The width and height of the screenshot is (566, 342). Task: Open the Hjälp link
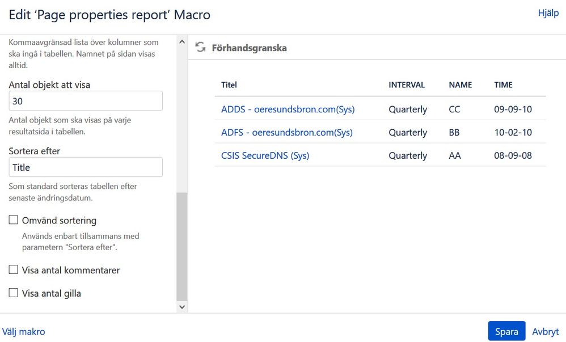pos(548,13)
